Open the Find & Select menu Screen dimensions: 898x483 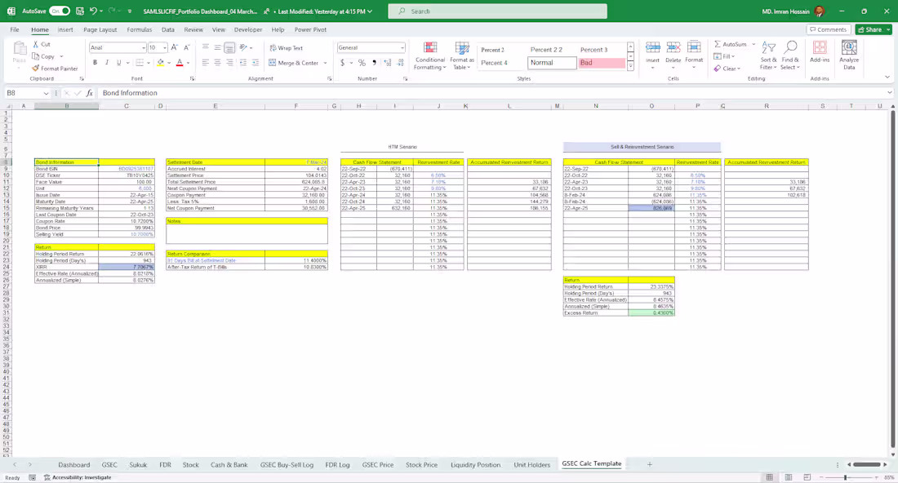[x=789, y=55]
